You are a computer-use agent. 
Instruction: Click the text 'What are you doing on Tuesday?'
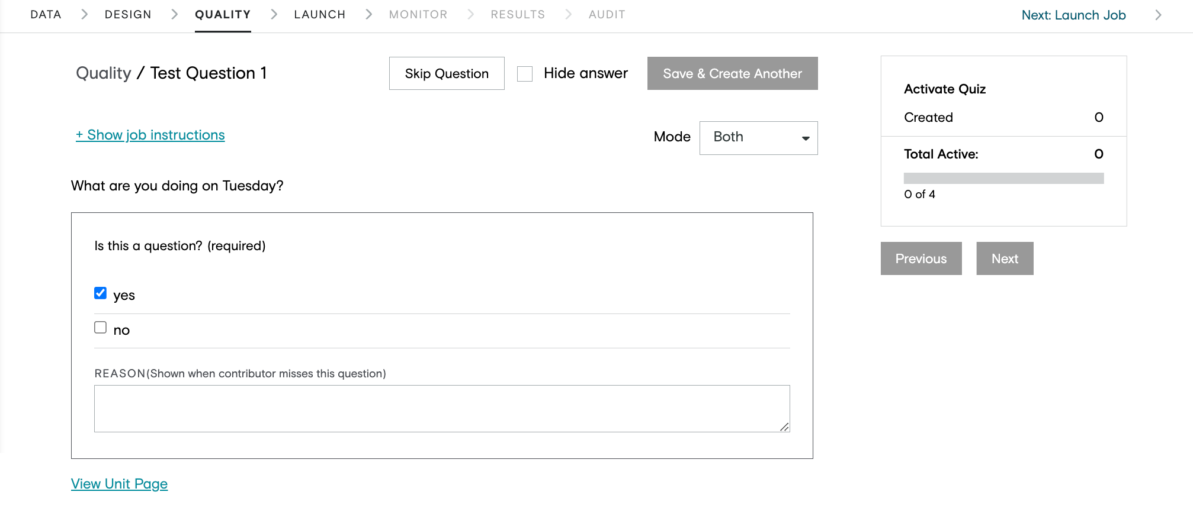[177, 186]
